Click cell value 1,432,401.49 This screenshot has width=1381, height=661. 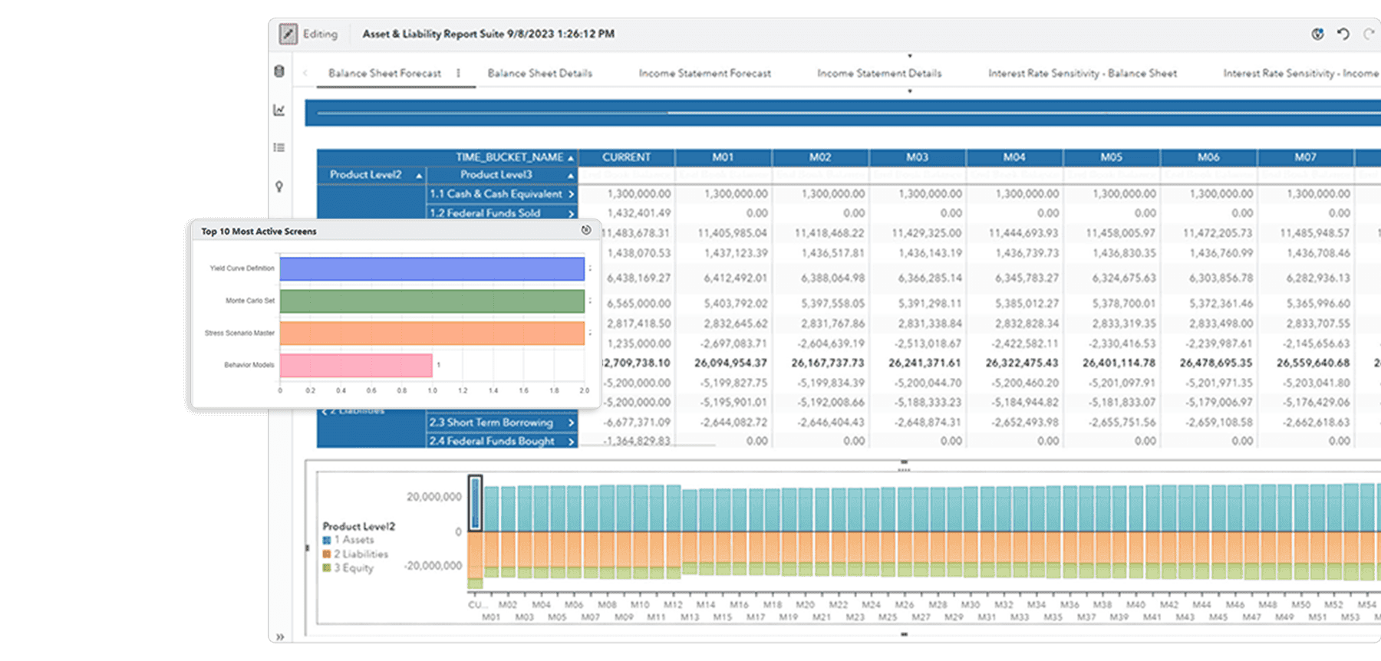[638, 213]
